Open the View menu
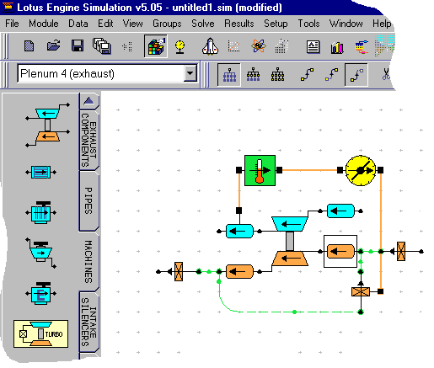This screenshot has height=368, width=434. [x=132, y=24]
